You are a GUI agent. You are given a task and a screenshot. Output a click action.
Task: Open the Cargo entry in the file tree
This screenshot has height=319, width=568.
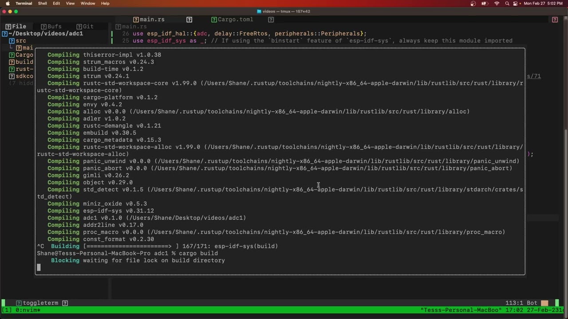click(x=21, y=55)
